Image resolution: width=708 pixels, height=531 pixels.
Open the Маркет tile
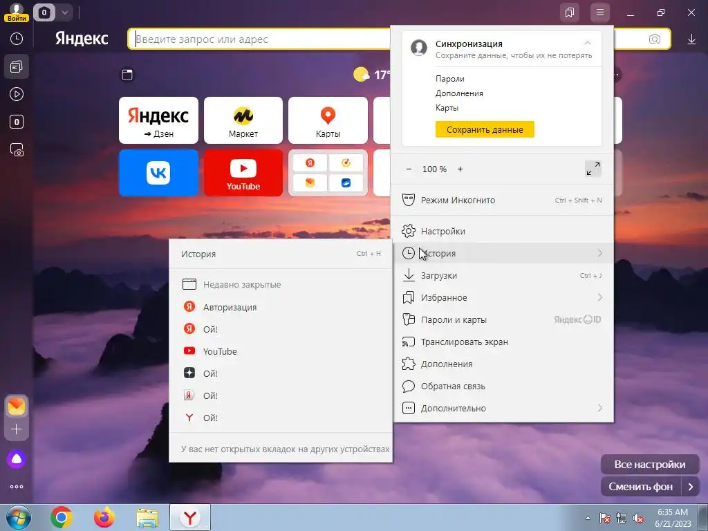point(243,120)
